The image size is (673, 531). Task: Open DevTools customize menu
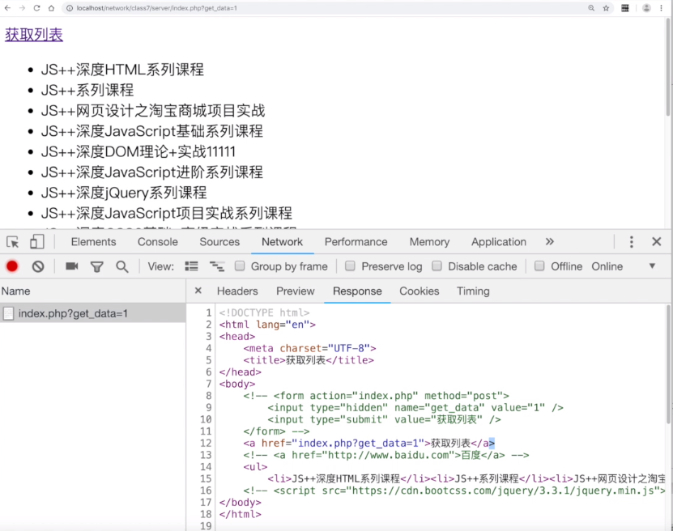click(632, 242)
